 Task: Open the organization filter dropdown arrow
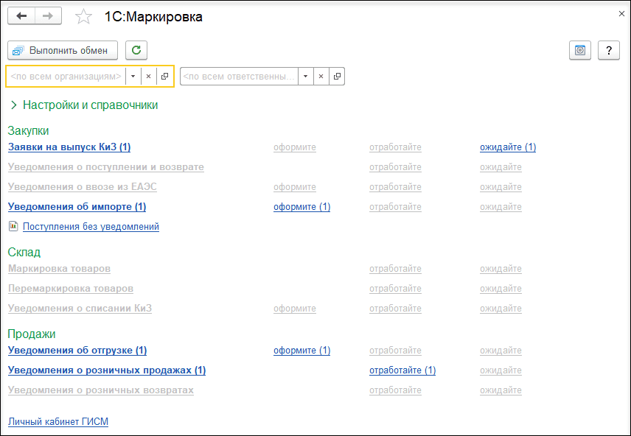[x=133, y=77]
